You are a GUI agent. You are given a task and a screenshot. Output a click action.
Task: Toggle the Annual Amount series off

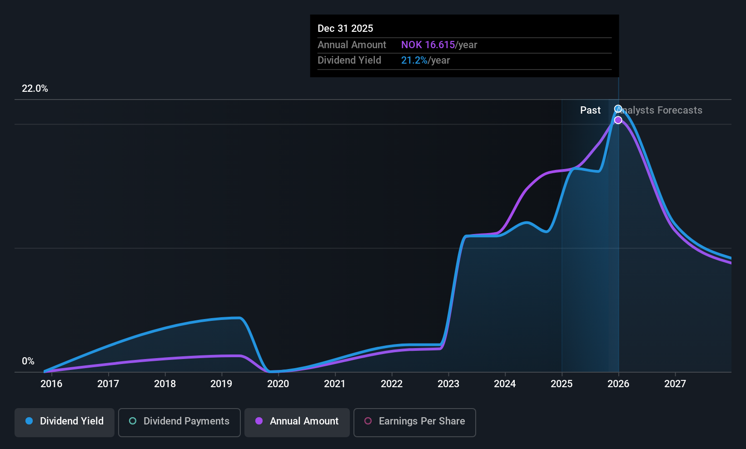pos(297,422)
